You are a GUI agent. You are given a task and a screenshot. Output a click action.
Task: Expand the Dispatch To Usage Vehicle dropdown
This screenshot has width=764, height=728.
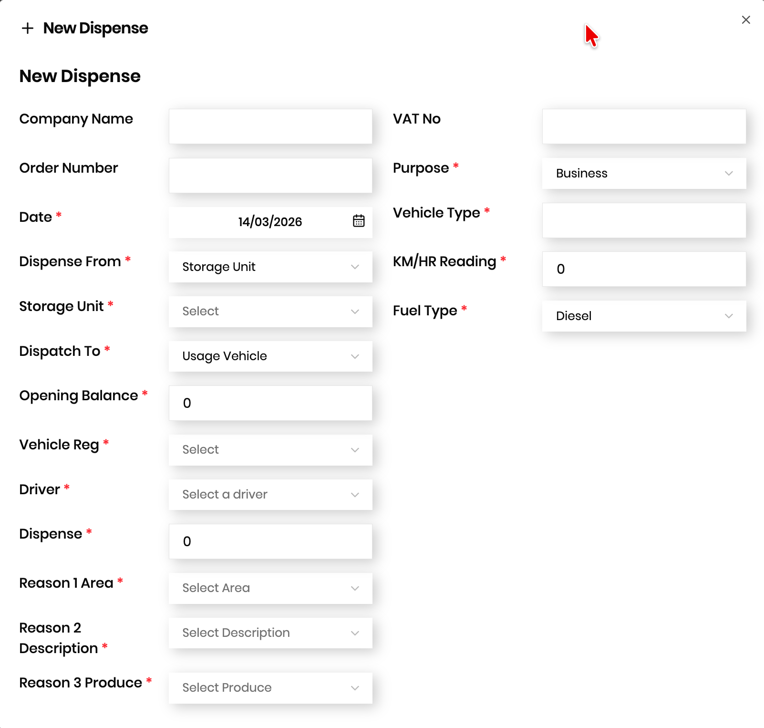[270, 356]
